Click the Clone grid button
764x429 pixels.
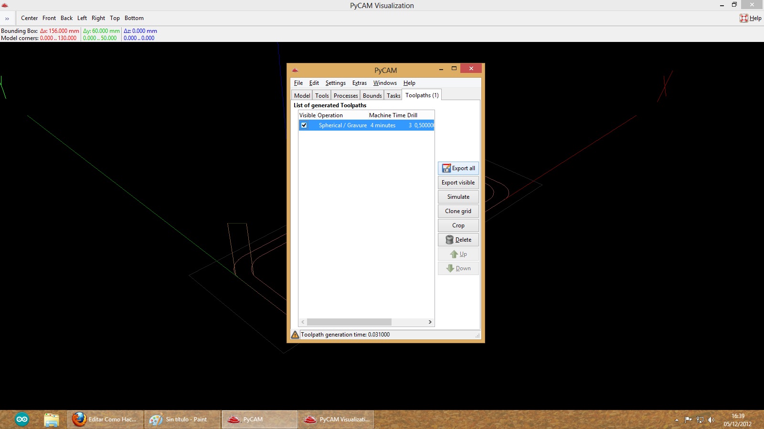(x=458, y=211)
